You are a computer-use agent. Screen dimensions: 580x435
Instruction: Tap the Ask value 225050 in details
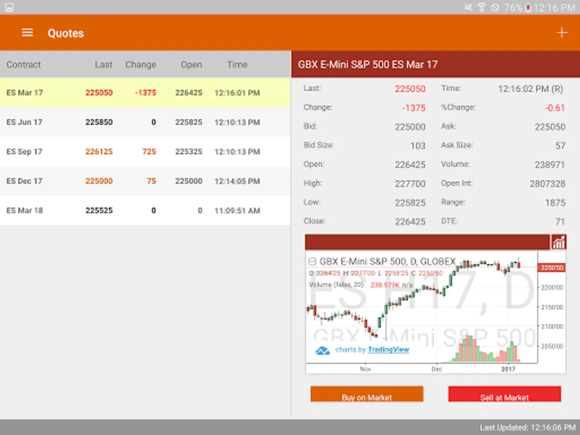pos(550,127)
